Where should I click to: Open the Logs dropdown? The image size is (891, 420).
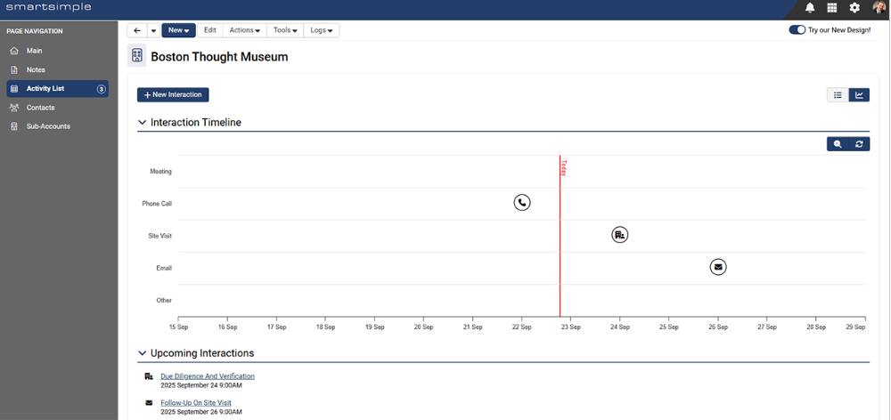322,30
